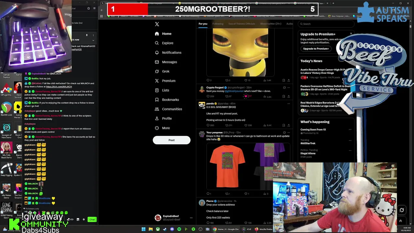Viewport: 414px width, 233px height.
Task: Switch to Sea of Thieves Officials tab
Action: click(x=242, y=24)
